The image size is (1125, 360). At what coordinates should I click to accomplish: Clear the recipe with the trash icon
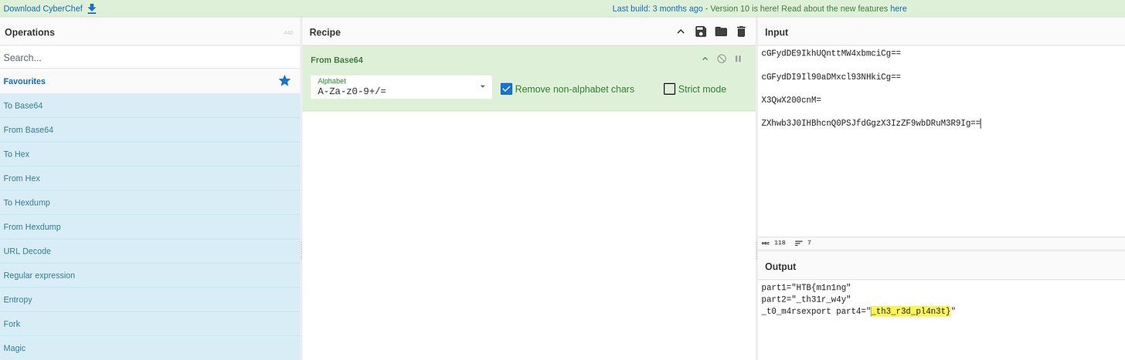pyautogui.click(x=741, y=32)
